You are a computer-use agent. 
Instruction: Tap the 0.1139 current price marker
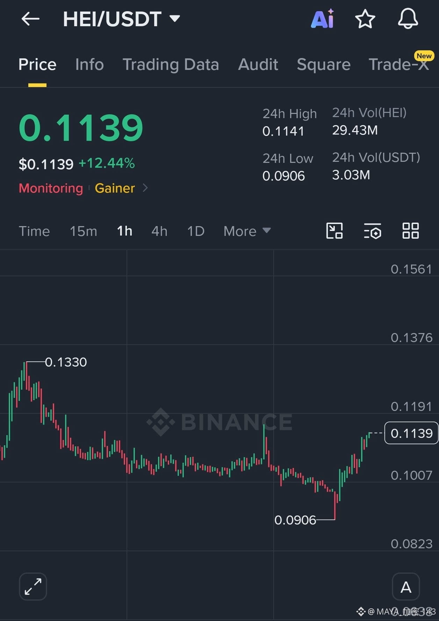coord(411,433)
